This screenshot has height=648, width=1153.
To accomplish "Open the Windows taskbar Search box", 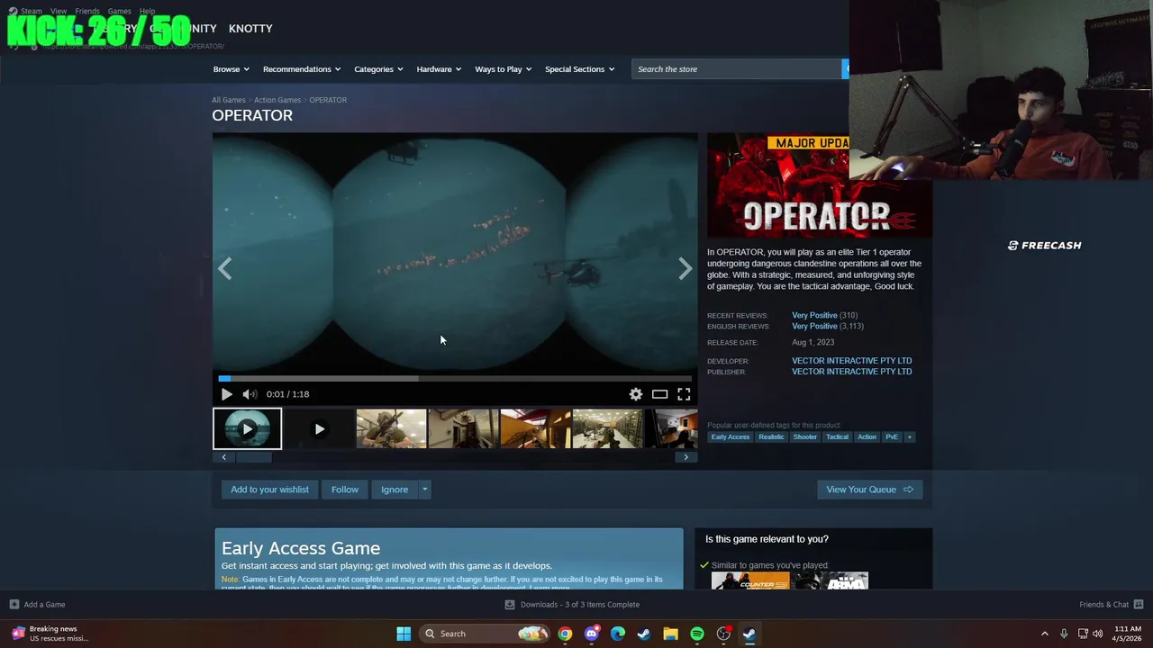I will [x=485, y=634].
